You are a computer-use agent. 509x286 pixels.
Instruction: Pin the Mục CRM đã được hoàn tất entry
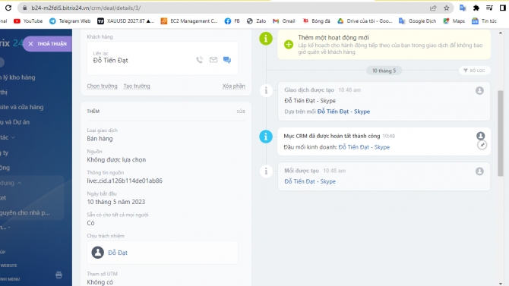click(x=482, y=145)
